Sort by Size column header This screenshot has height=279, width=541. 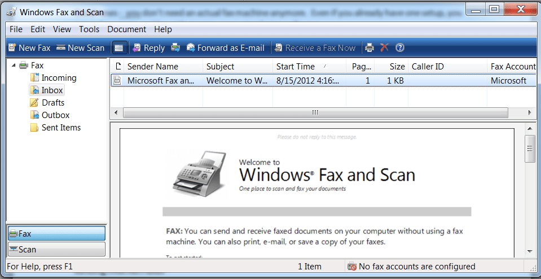click(392, 66)
